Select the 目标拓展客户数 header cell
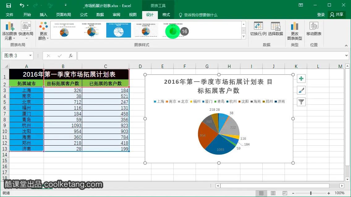 pyautogui.click(x=63, y=83)
